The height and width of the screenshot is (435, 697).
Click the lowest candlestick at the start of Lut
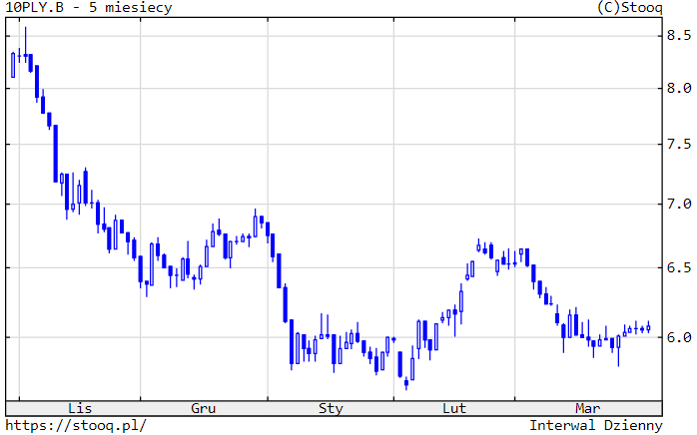[x=406, y=382]
